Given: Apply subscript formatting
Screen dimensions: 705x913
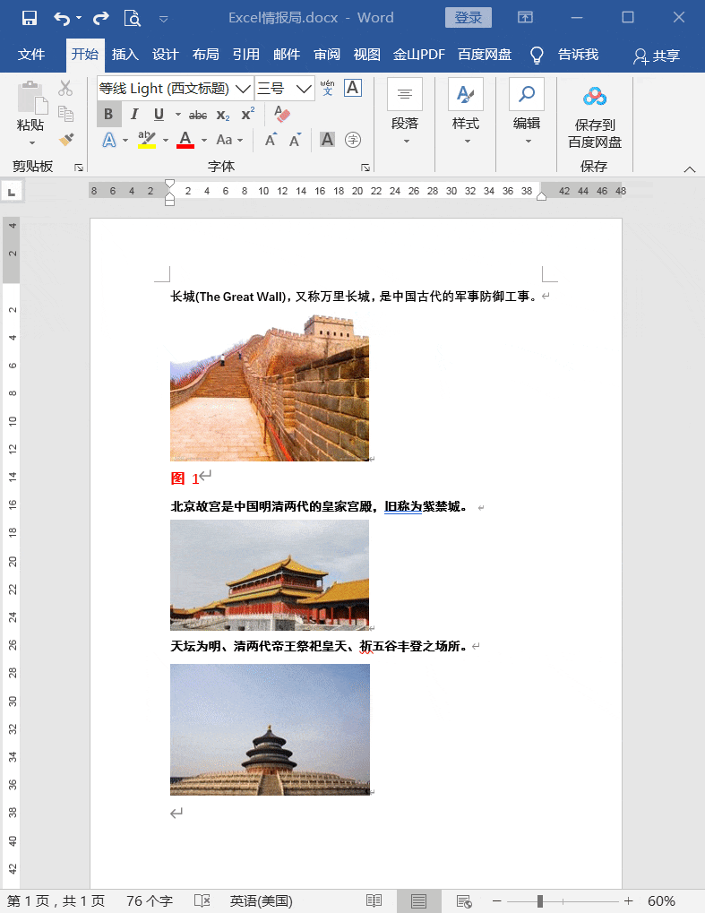Looking at the screenshot, I should pyautogui.click(x=223, y=115).
